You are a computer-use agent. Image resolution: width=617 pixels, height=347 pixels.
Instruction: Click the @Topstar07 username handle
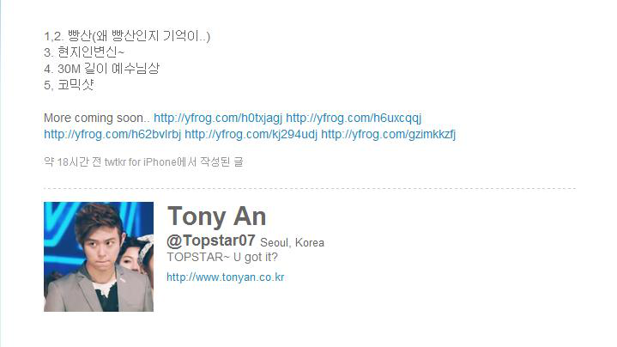pyautogui.click(x=211, y=240)
